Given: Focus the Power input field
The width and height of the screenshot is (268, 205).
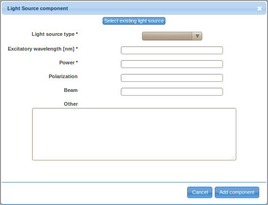Looking at the screenshot, I should [172, 64].
